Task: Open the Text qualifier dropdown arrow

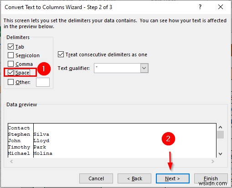Action: point(144,68)
